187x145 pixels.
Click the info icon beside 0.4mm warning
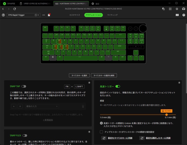click(x=101, y=123)
